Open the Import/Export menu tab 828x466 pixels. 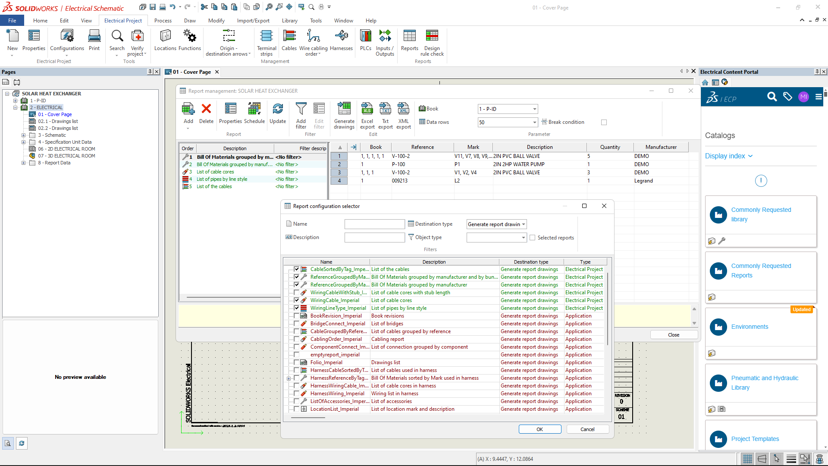[x=253, y=21]
